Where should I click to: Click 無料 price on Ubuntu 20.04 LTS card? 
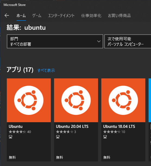(59, 157)
